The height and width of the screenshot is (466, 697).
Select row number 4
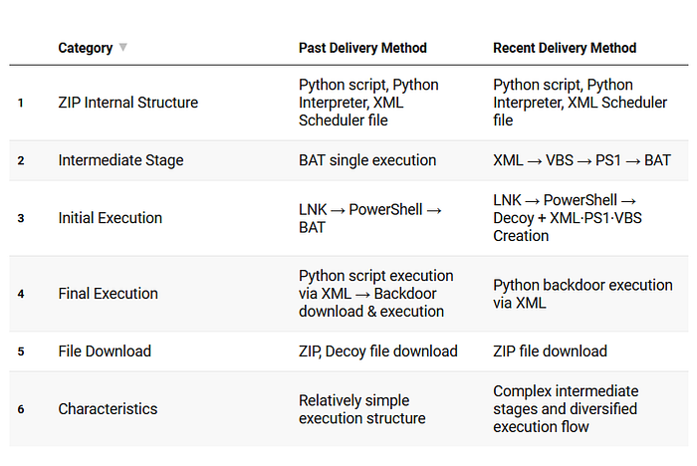[x=20, y=294]
